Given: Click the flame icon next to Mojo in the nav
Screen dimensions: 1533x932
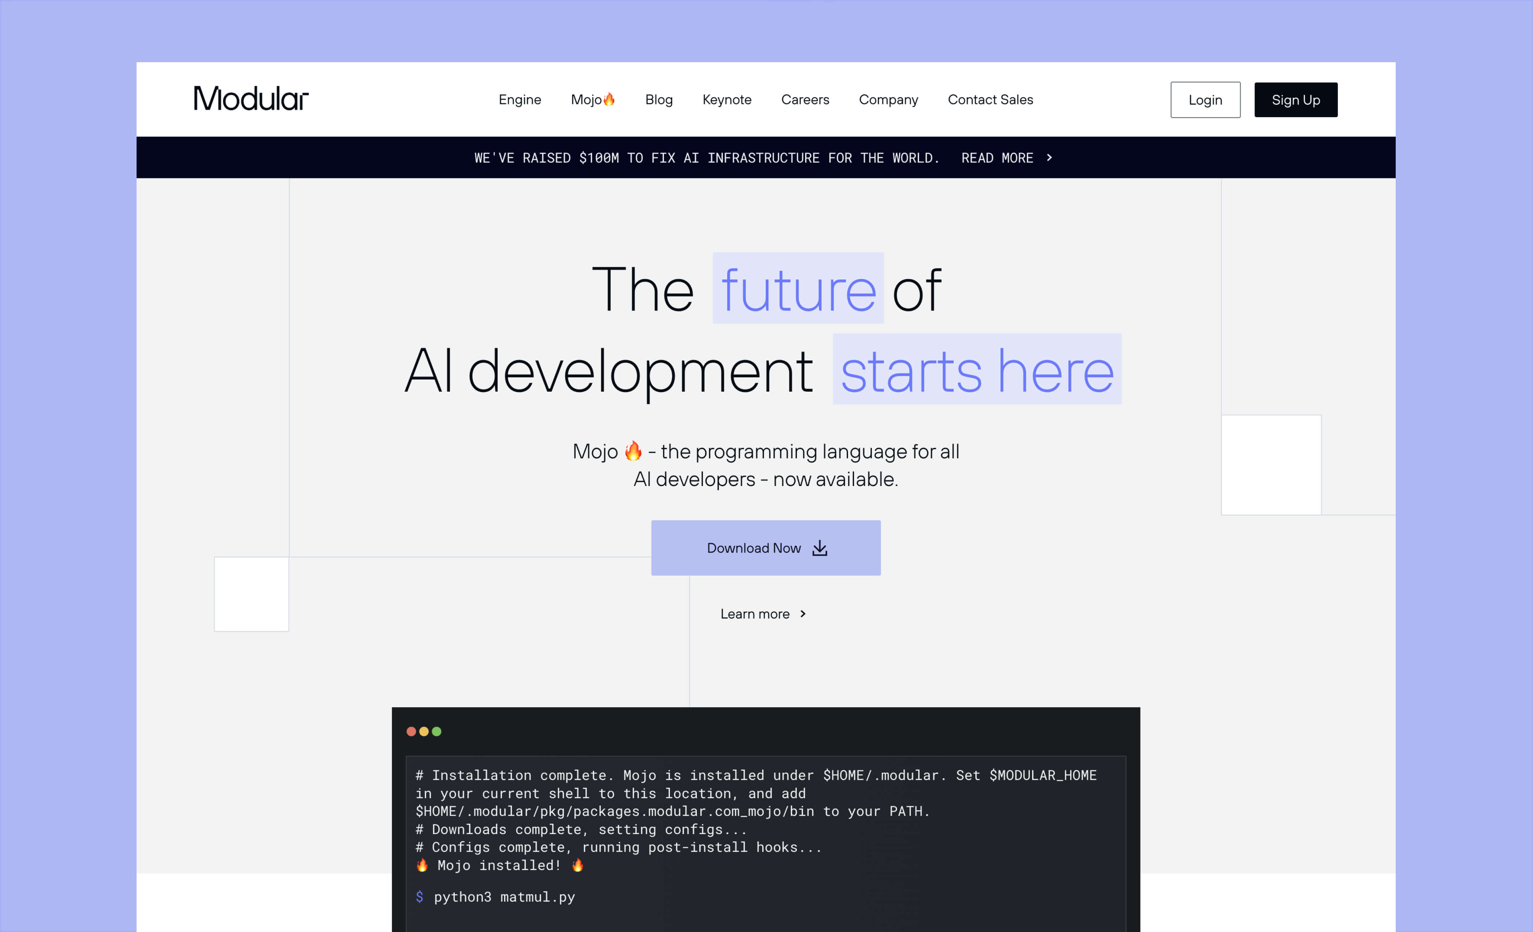Looking at the screenshot, I should 609,99.
